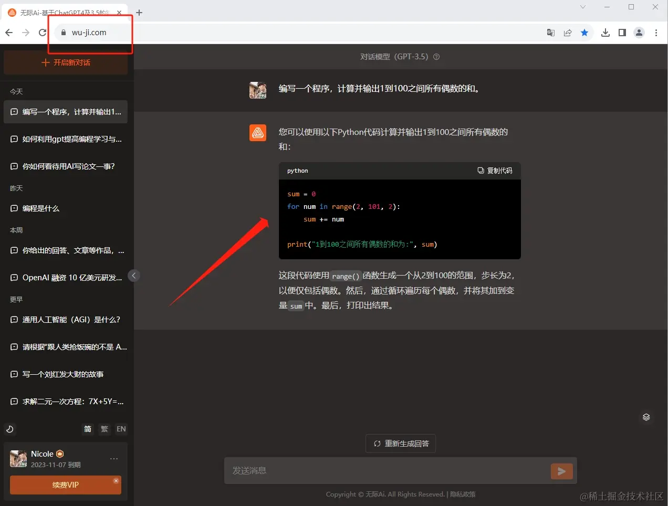Click the 对话模型 (GPT-3.5) header text

[394, 57]
